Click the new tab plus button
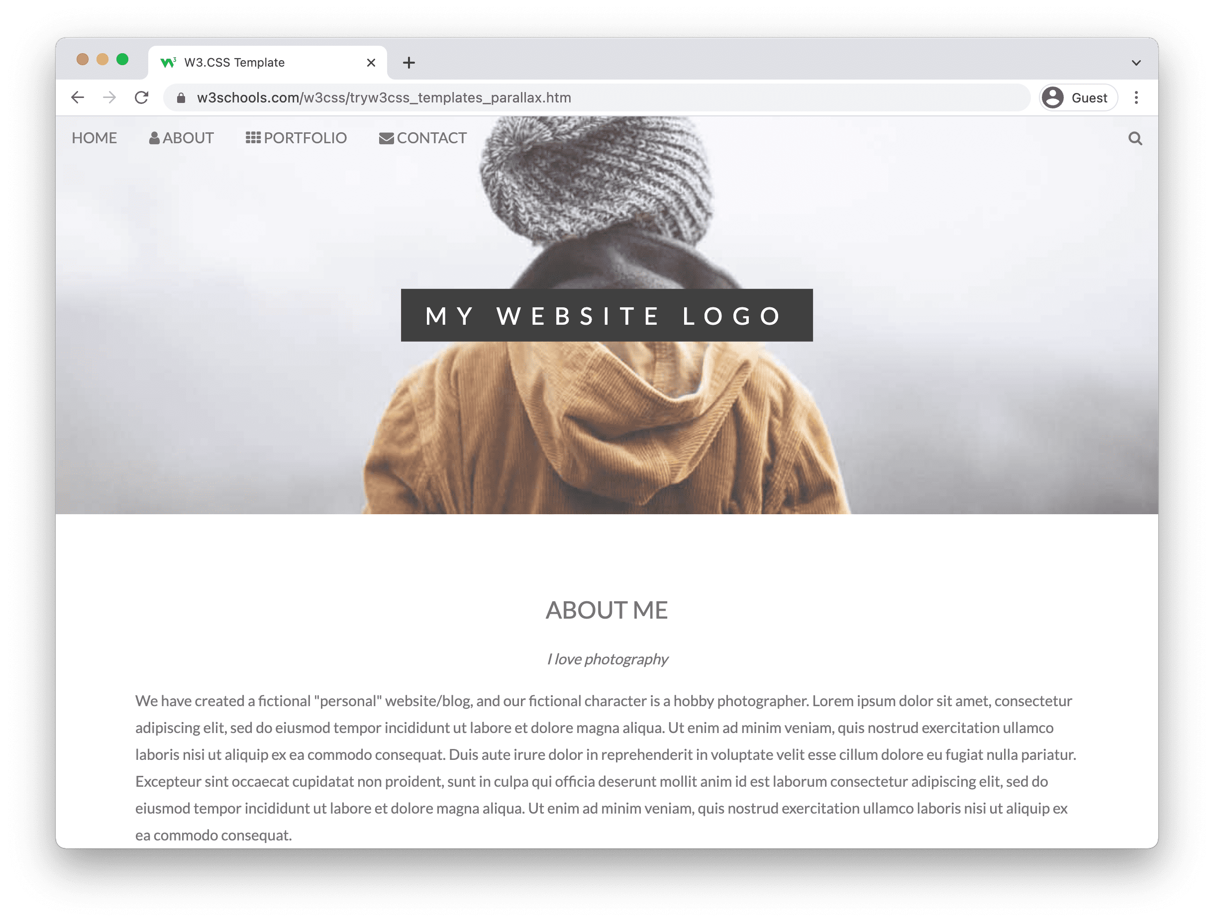1214x922 pixels. click(408, 62)
